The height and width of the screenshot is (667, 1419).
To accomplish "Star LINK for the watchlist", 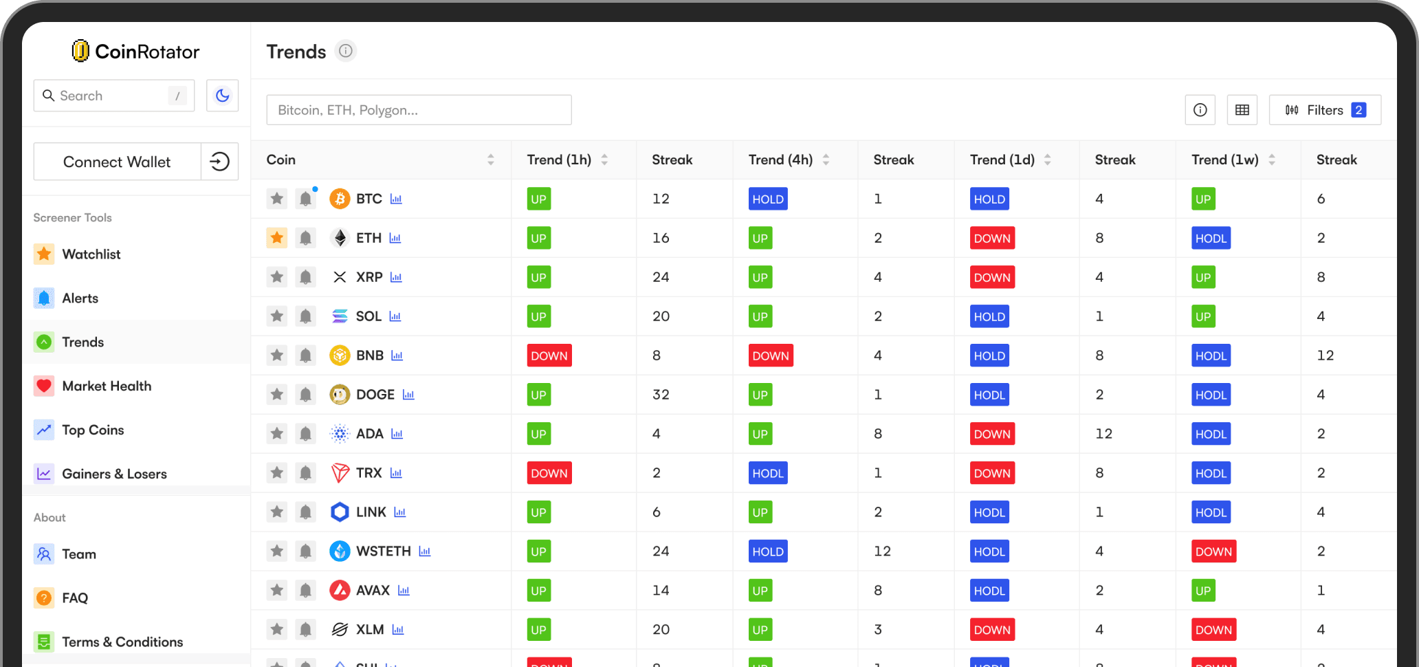I will point(277,512).
